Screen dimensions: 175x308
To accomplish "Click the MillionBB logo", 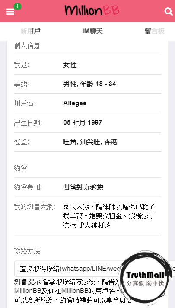I will click(x=92, y=10).
